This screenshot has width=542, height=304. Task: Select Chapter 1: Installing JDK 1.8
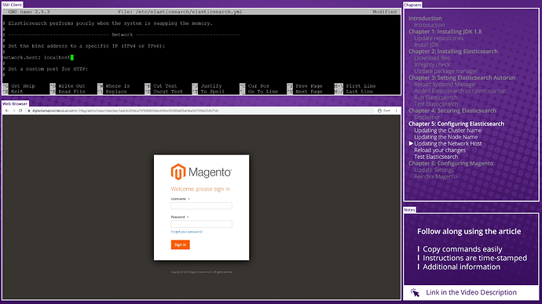pos(445,31)
